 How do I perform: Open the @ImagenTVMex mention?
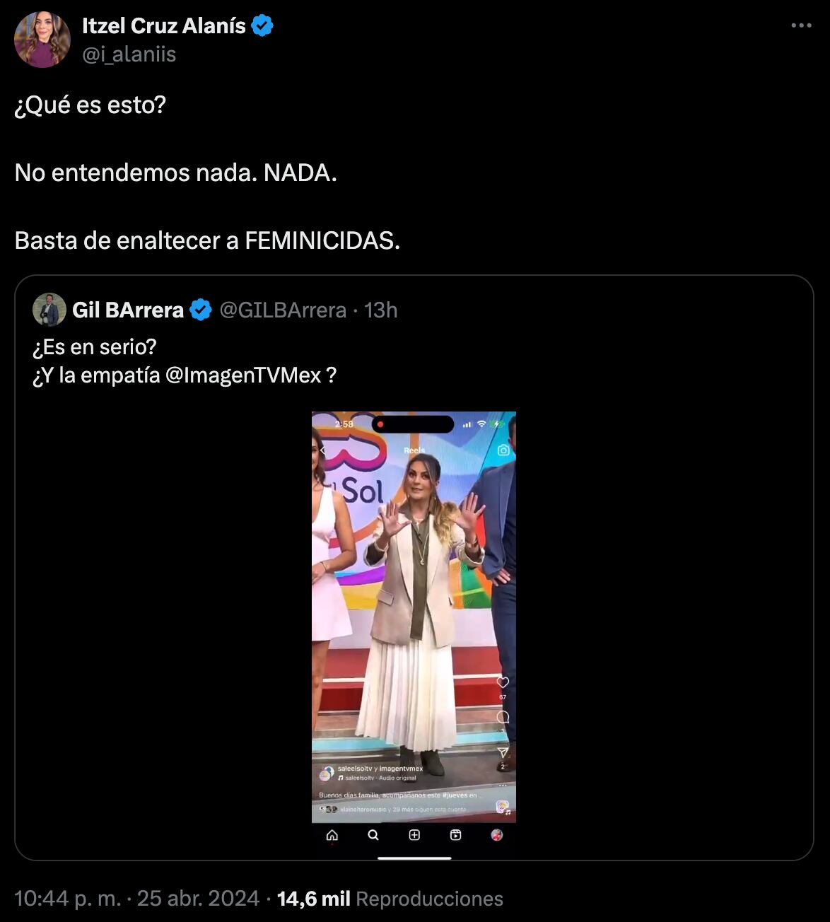point(243,375)
